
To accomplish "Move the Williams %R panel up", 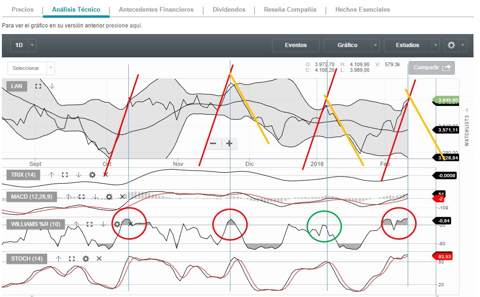I will [76, 224].
